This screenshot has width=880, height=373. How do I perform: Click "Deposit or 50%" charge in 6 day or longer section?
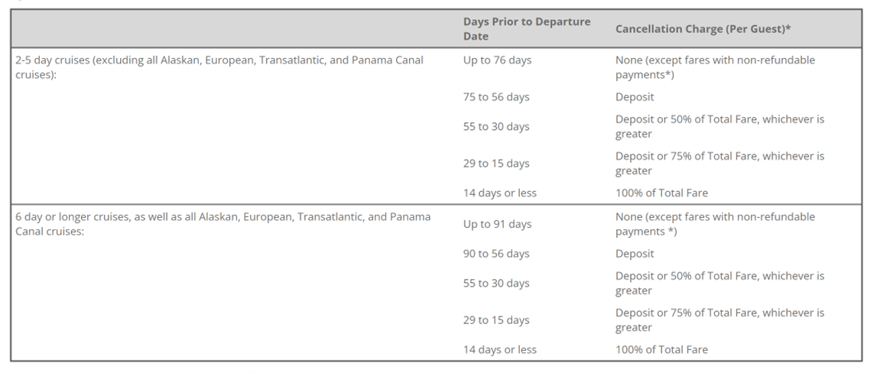click(x=719, y=283)
